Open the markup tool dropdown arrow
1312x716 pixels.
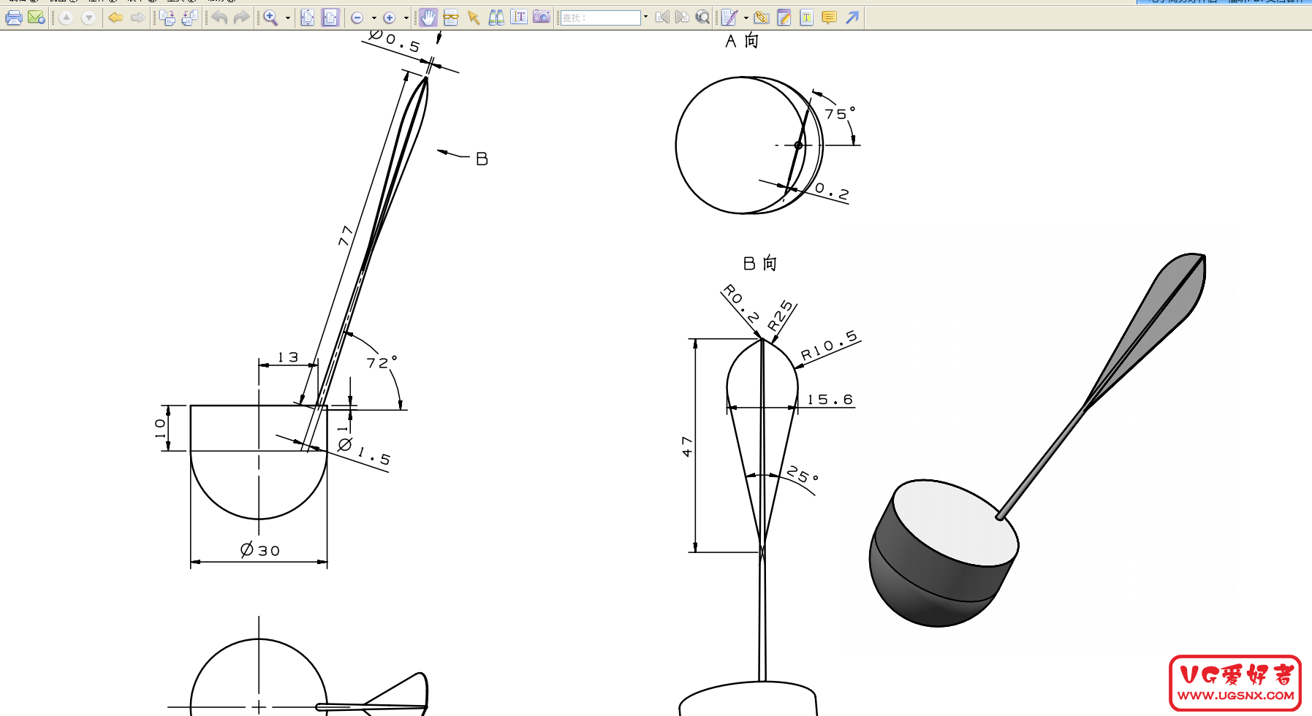click(x=746, y=18)
